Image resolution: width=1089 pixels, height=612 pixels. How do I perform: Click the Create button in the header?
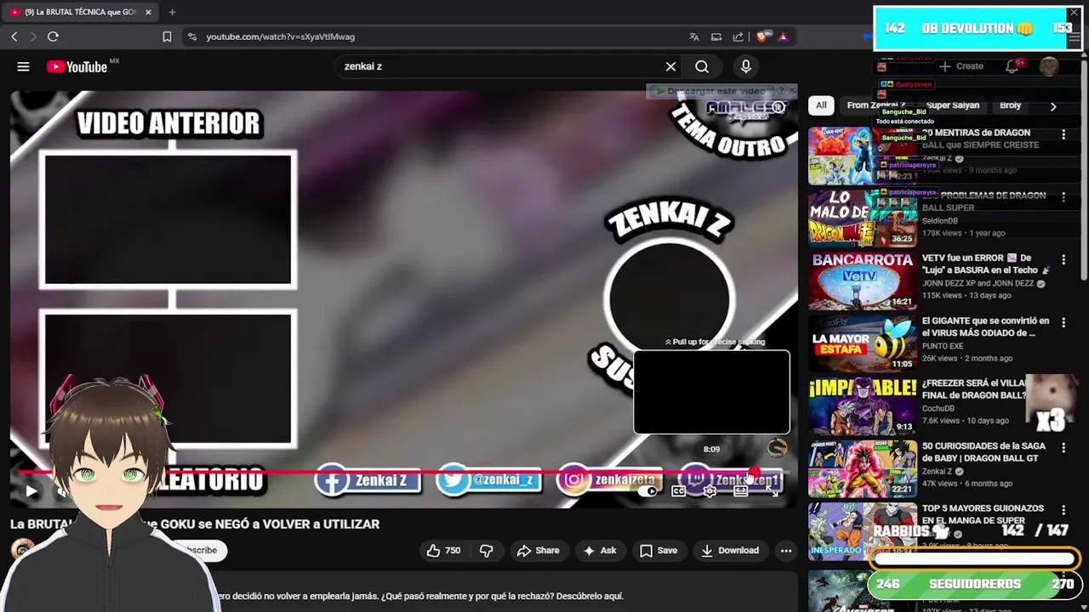click(961, 66)
